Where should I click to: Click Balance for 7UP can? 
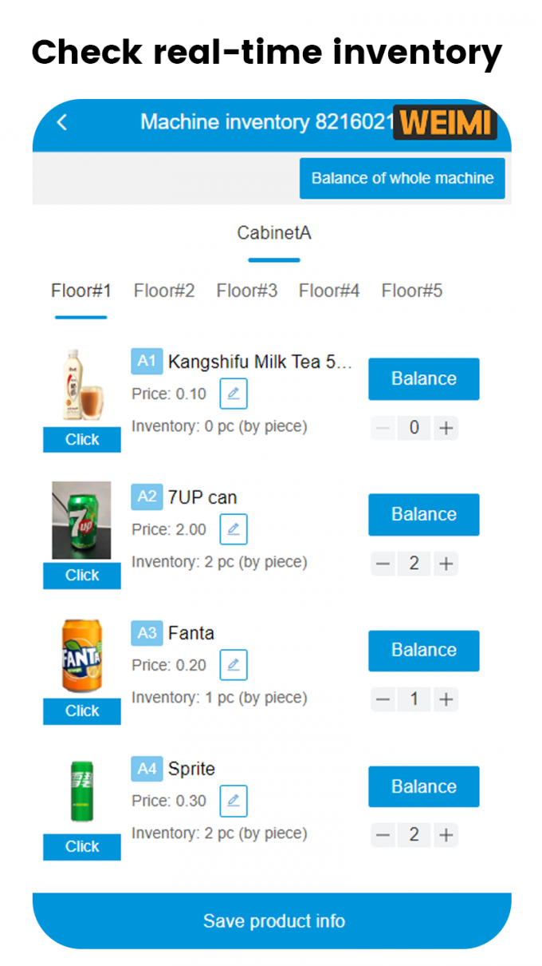[x=423, y=514]
